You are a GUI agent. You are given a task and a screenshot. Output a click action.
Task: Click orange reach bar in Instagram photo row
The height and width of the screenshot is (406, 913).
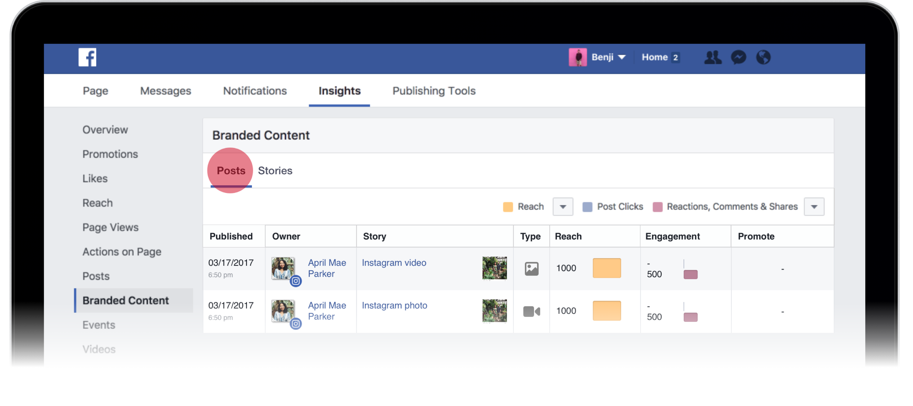[x=606, y=311]
